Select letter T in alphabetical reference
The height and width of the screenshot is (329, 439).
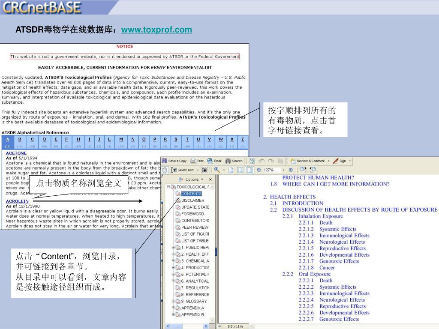pyautogui.click(x=187, y=139)
